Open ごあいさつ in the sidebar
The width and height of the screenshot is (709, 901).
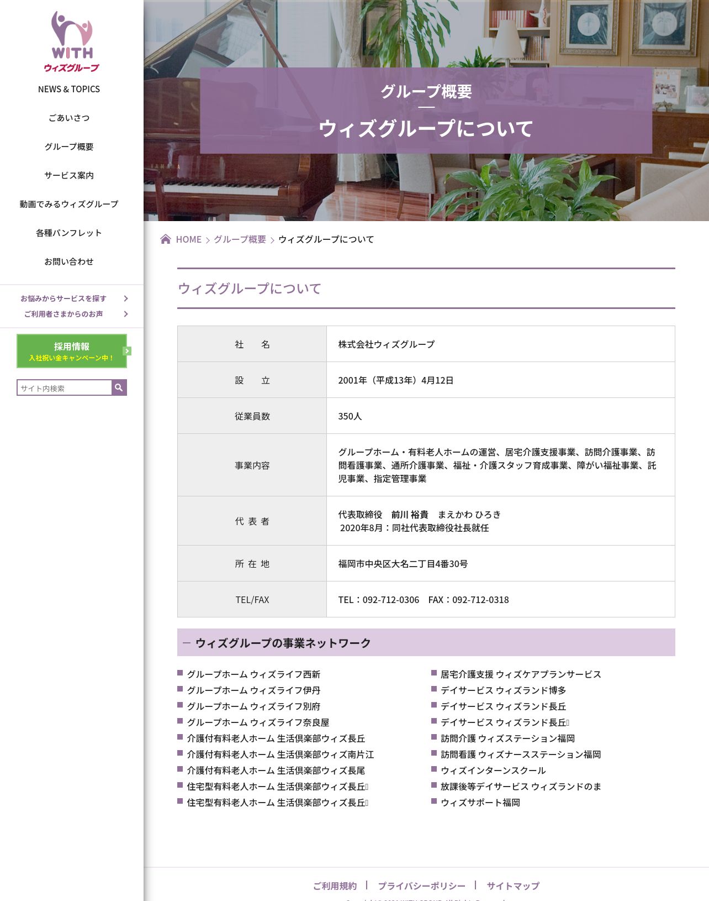click(69, 118)
